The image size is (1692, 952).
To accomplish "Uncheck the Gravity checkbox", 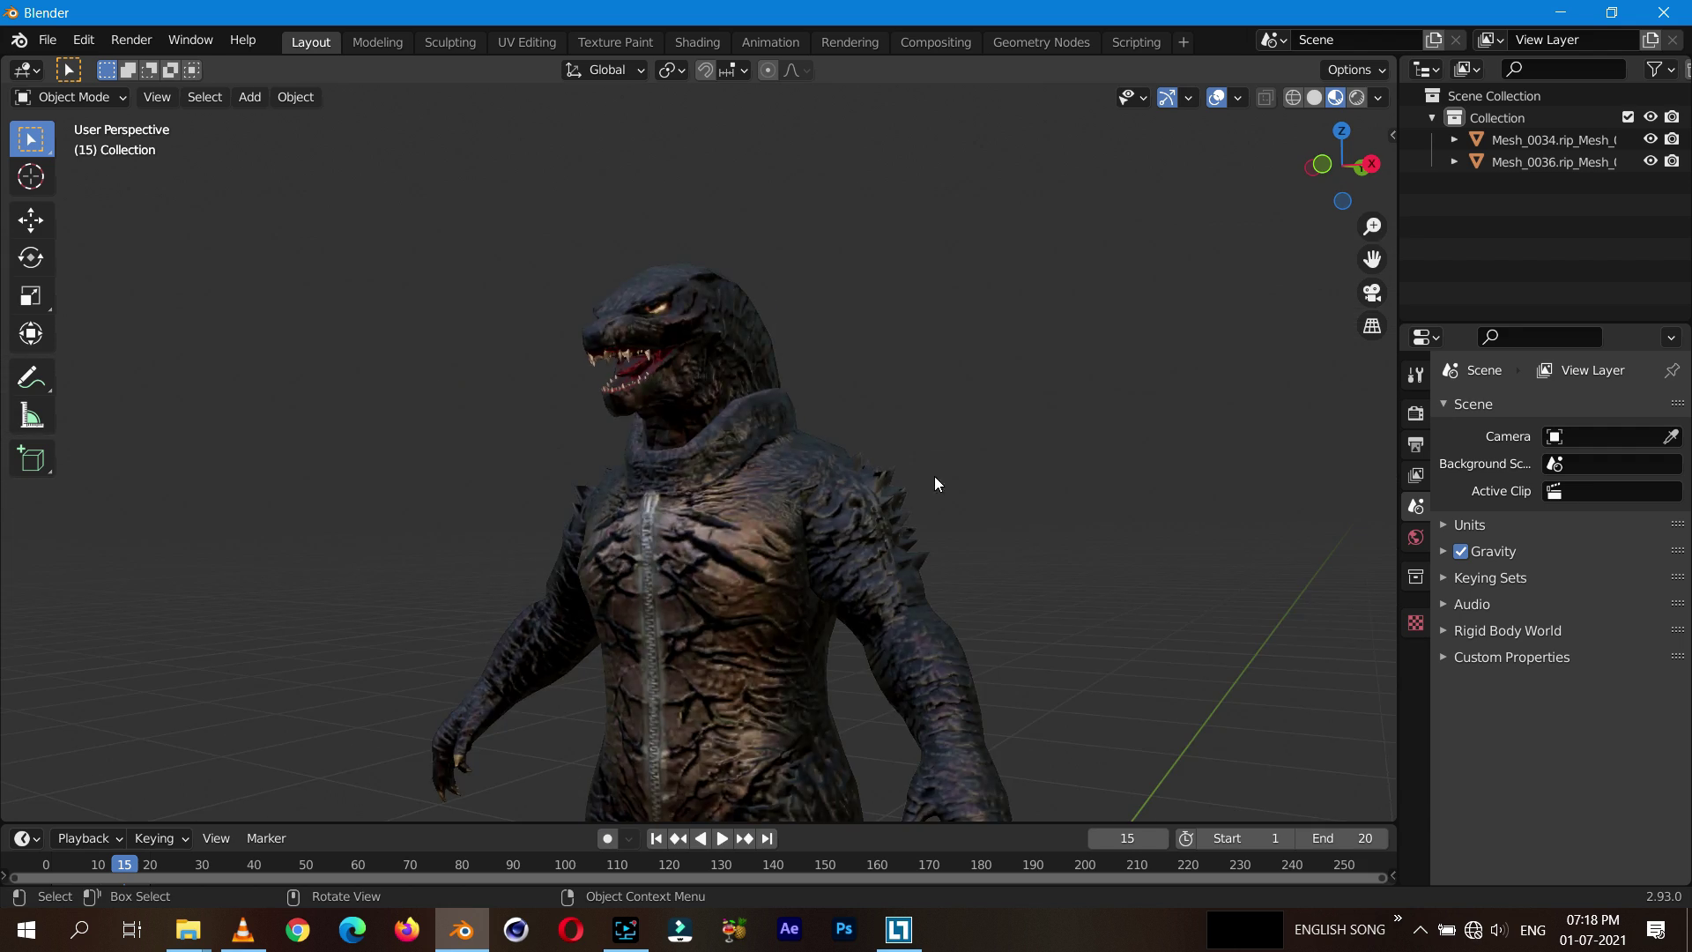I will pos(1460,551).
